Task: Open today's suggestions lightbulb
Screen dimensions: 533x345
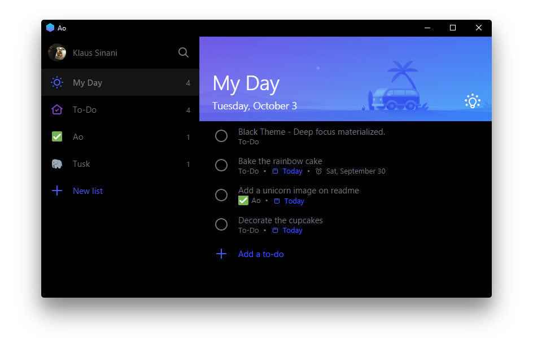Action: click(472, 101)
